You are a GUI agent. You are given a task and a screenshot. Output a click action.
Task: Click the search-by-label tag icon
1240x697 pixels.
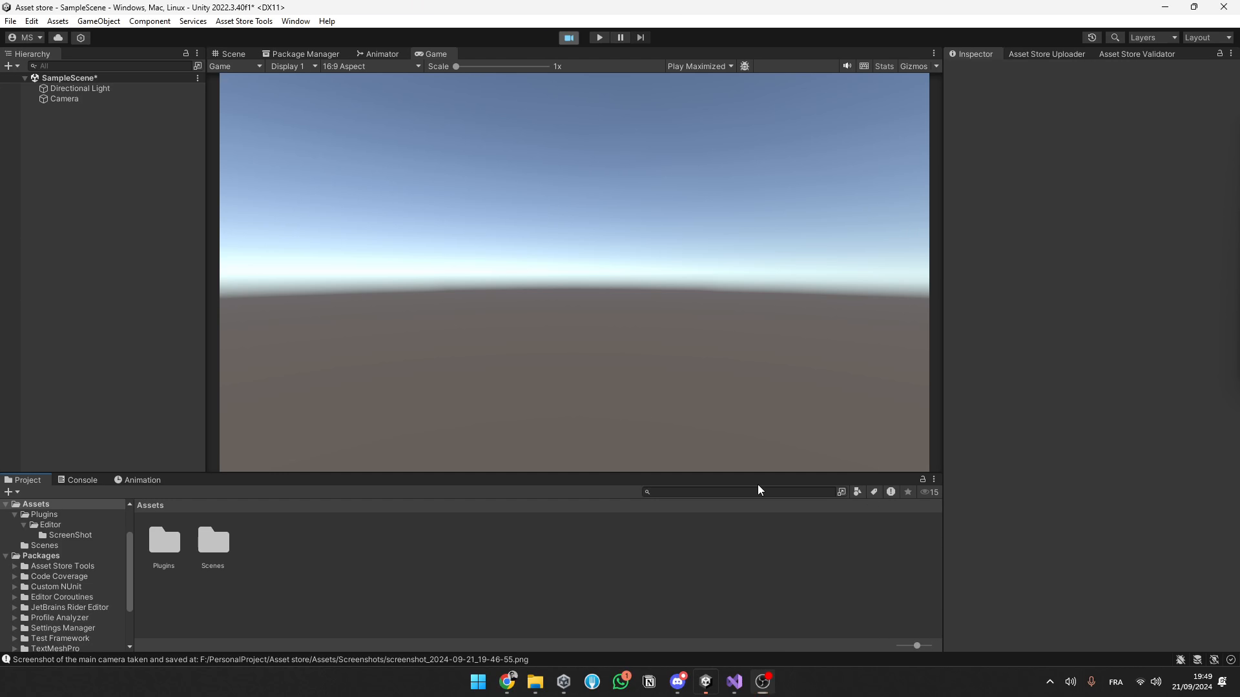(874, 492)
